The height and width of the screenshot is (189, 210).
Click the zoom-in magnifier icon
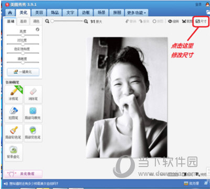click(x=86, y=21)
